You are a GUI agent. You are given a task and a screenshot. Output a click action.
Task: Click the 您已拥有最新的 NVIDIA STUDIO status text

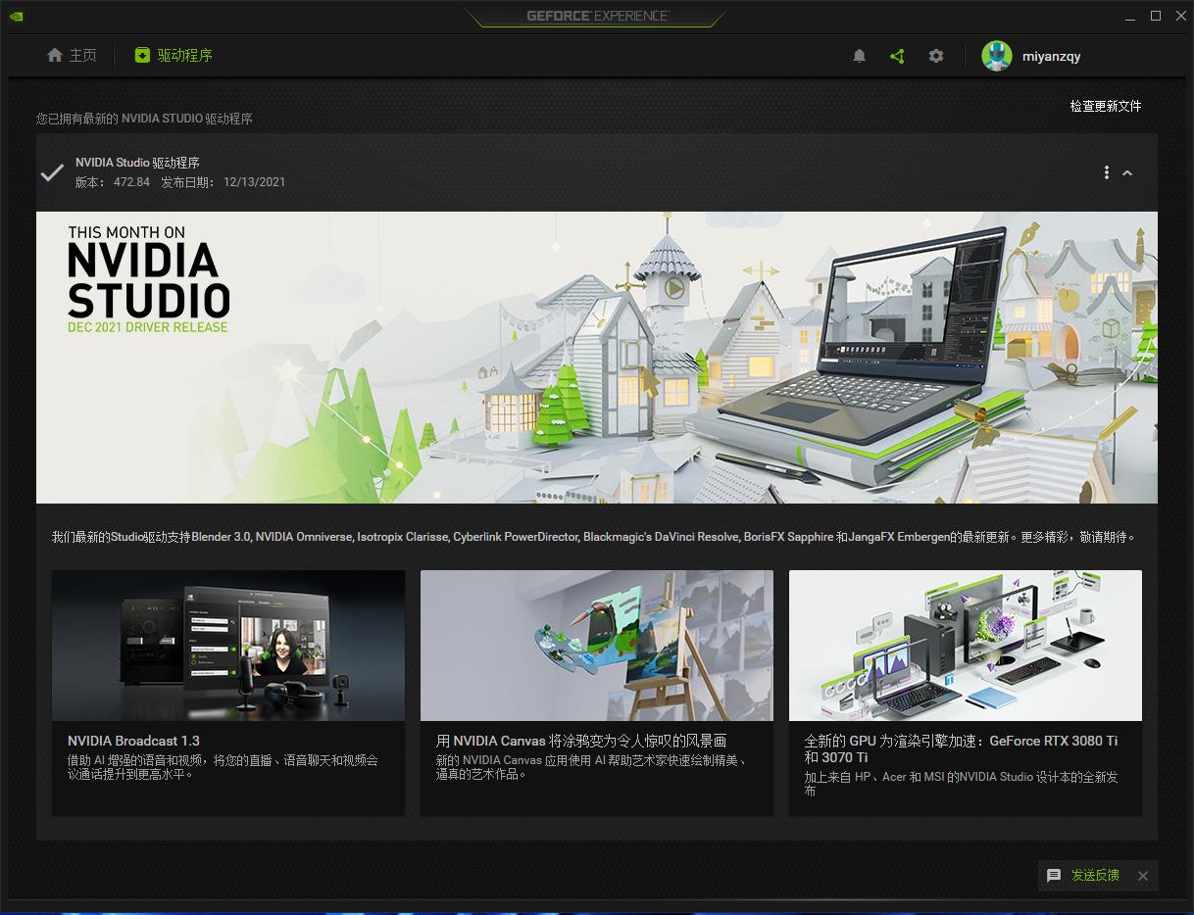pos(144,119)
